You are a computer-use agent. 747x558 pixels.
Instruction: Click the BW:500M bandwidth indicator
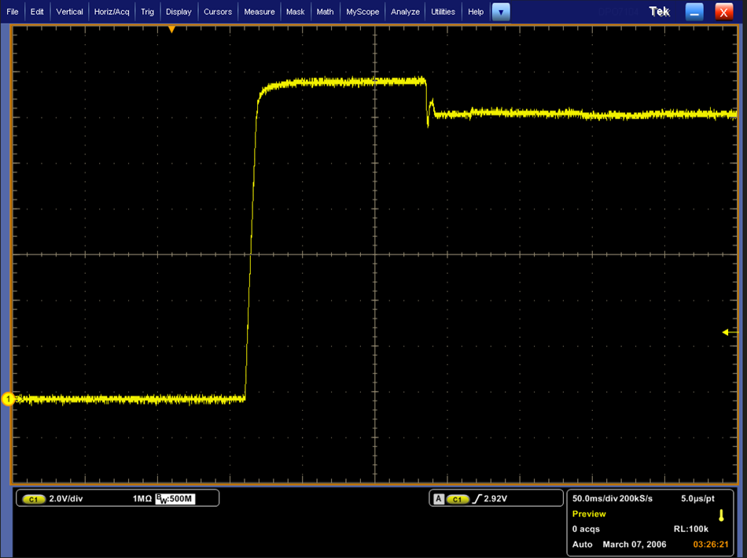(175, 499)
